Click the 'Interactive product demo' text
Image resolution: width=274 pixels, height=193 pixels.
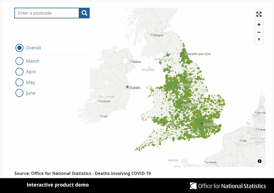point(58,185)
